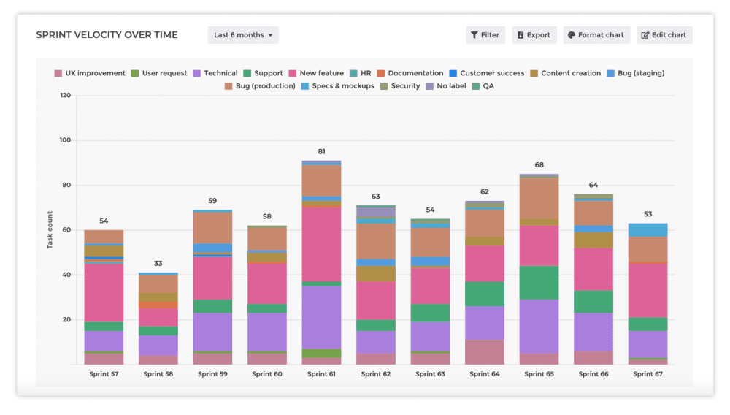
Task: Click the file icon in Export
Action: (520, 35)
